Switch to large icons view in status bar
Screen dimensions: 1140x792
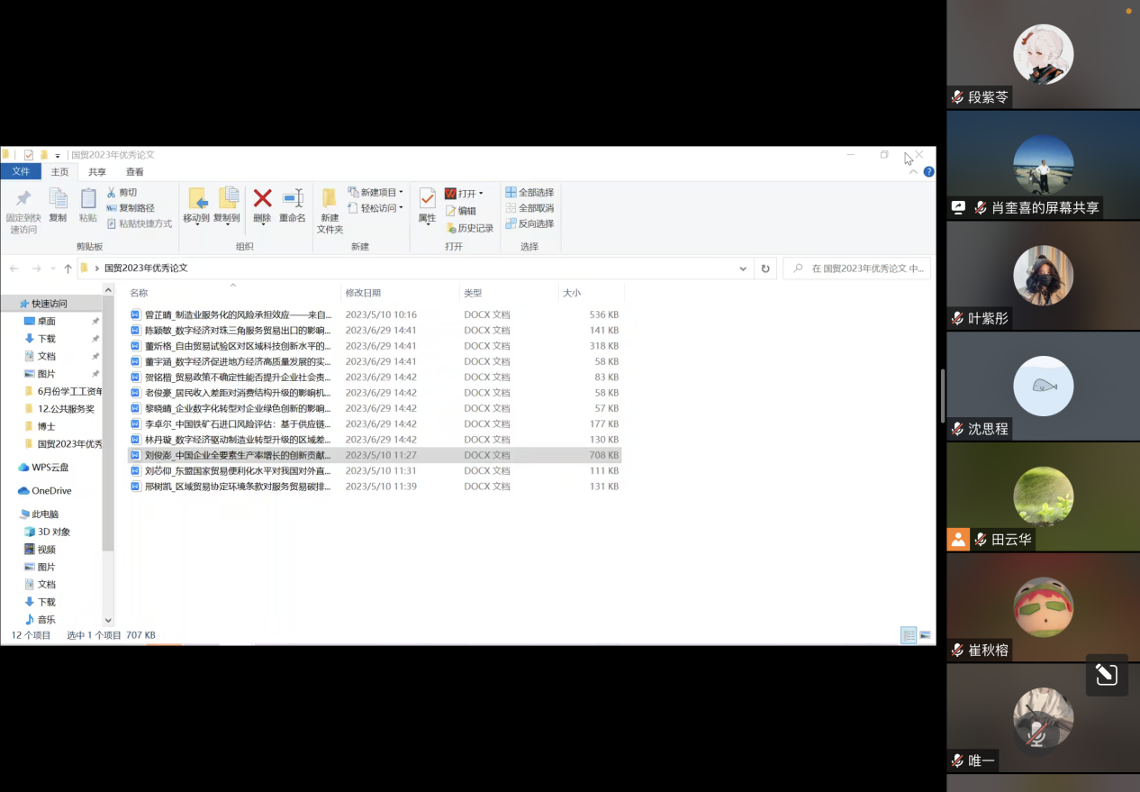(x=925, y=635)
